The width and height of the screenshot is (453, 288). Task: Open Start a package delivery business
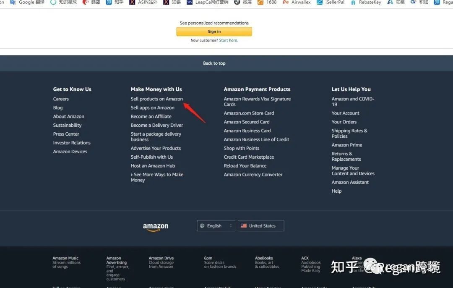(x=156, y=137)
